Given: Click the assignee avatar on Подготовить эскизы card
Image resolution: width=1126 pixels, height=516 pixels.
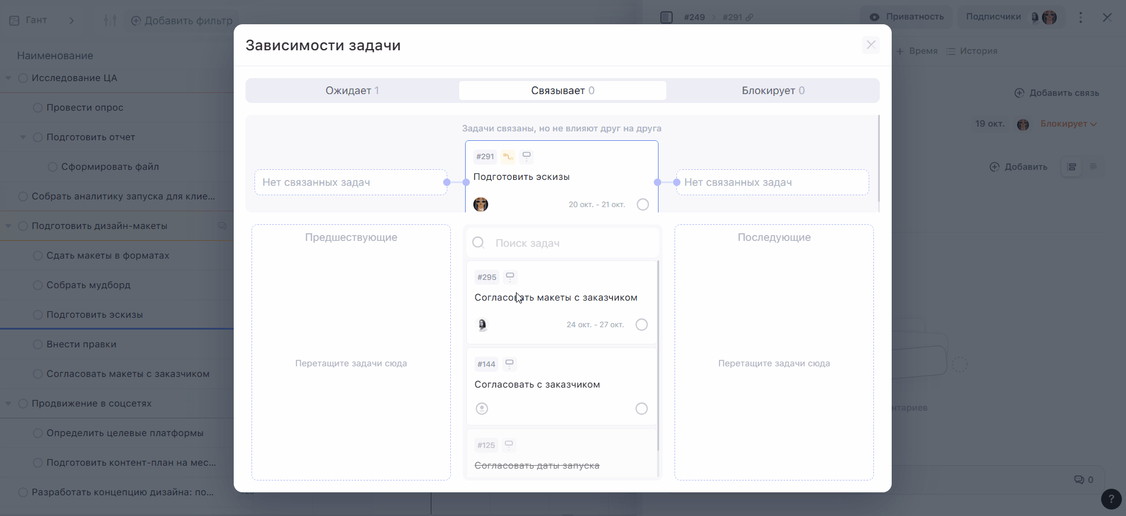Looking at the screenshot, I should [x=481, y=205].
